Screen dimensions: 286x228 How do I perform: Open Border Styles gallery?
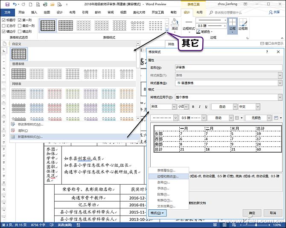point(189,26)
